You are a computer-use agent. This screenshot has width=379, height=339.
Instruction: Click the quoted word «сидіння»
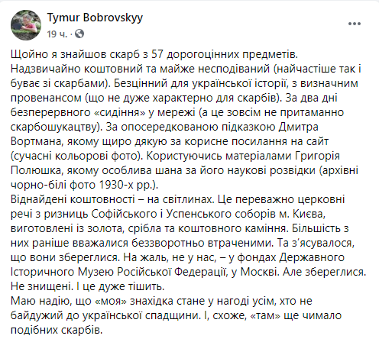coord(119,112)
